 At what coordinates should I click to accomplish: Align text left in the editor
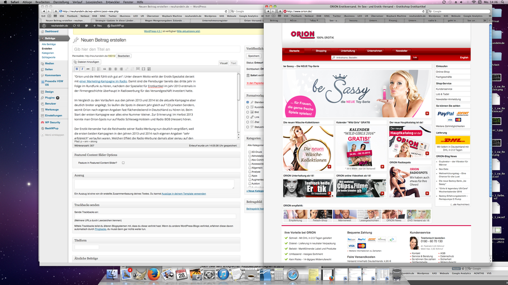coord(110,69)
